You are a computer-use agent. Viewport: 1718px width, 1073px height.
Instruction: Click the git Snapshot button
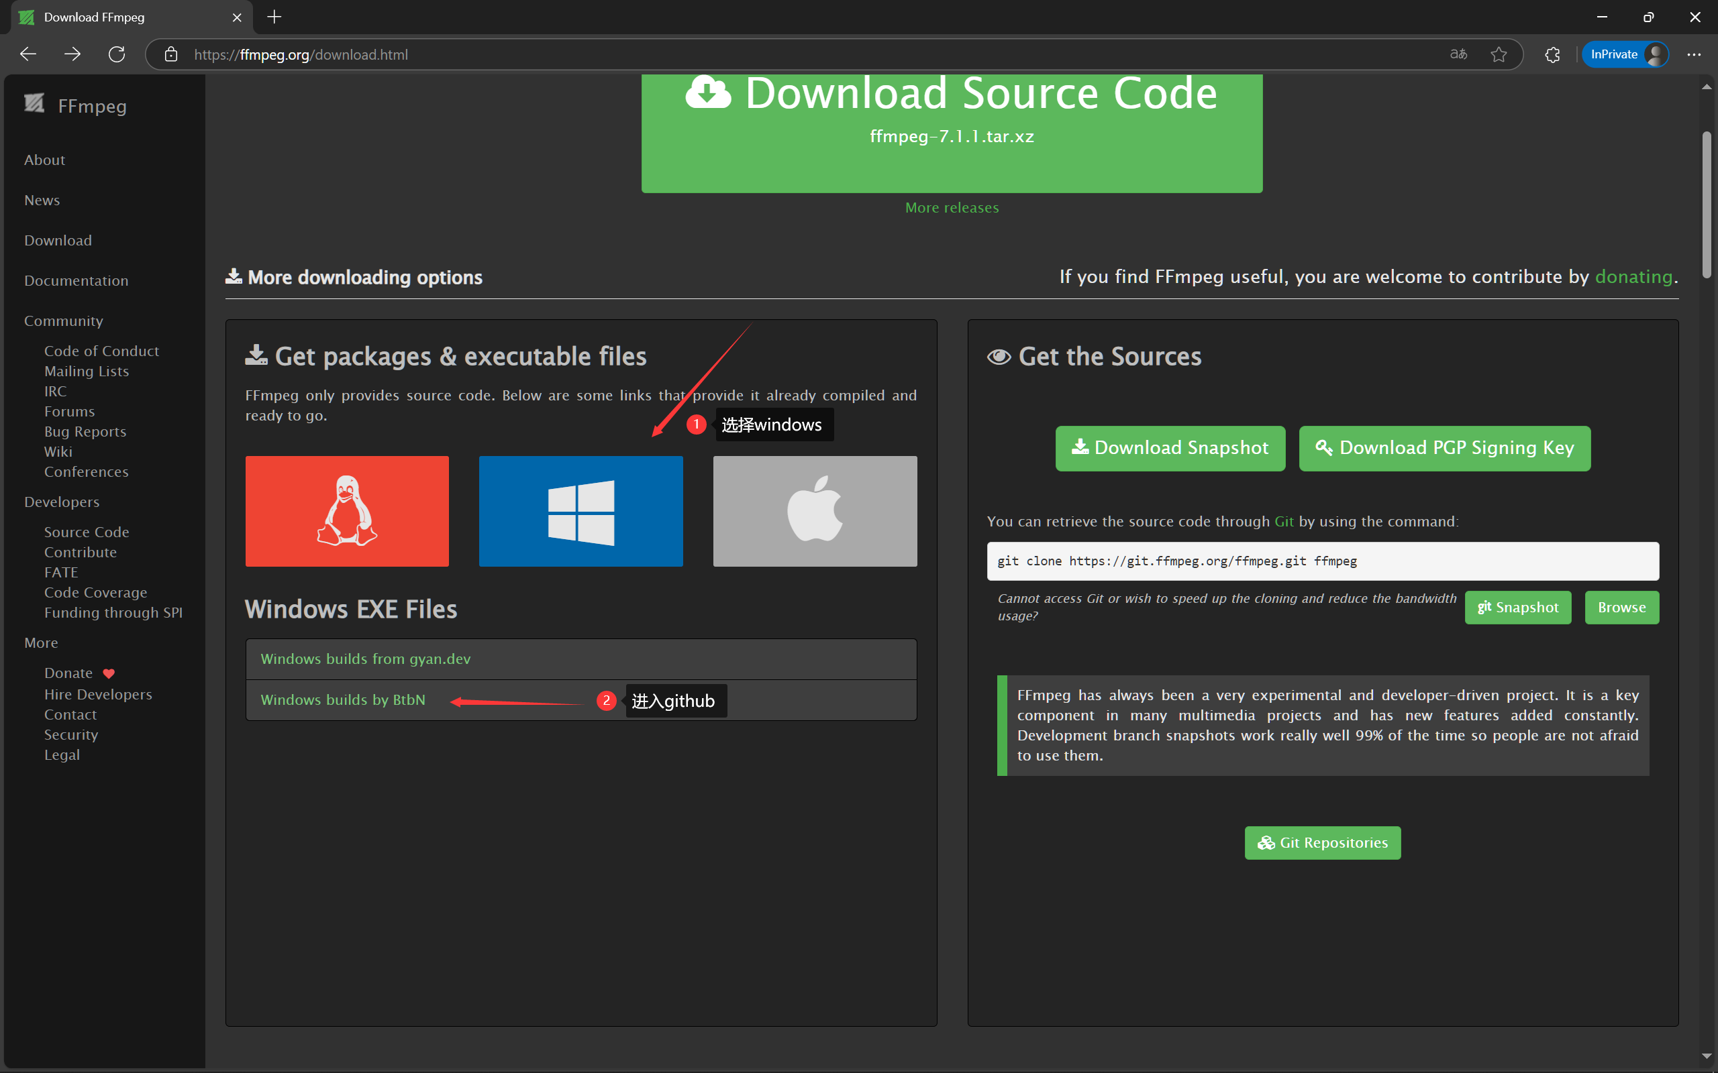1518,608
